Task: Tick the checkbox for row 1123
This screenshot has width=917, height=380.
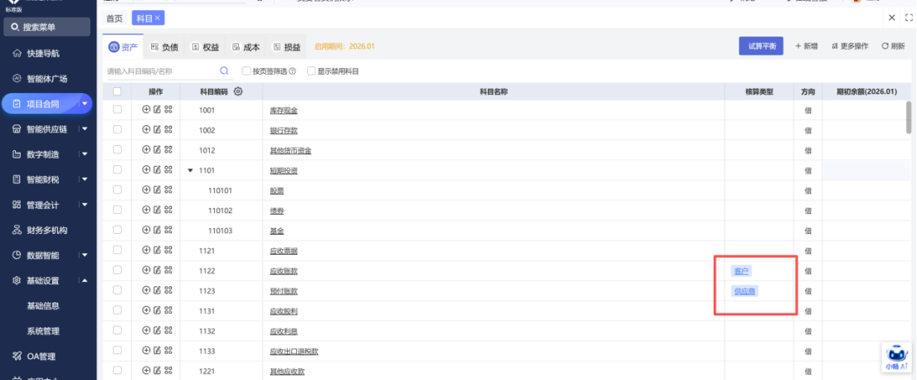Action: [118, 290]
